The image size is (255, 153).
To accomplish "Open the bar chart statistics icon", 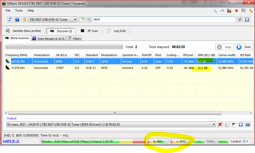I will point(229,11).
